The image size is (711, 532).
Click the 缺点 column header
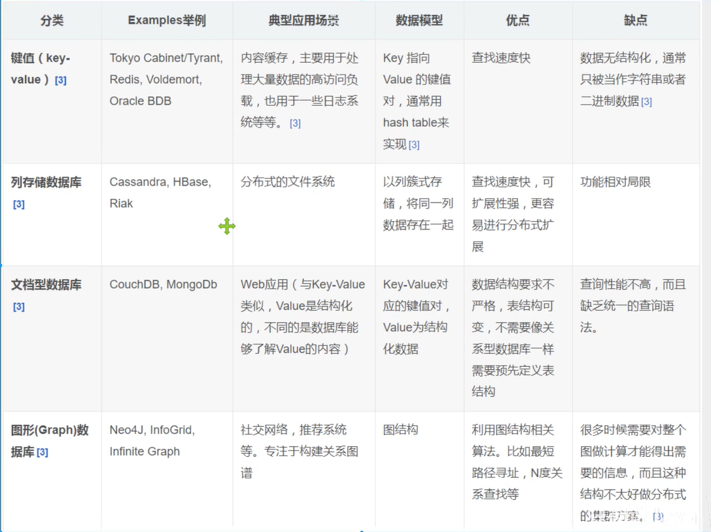click(x=635, y=20)
